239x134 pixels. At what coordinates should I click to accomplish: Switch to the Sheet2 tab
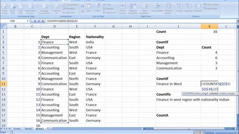pyautogui.click(x=28, y=129)
